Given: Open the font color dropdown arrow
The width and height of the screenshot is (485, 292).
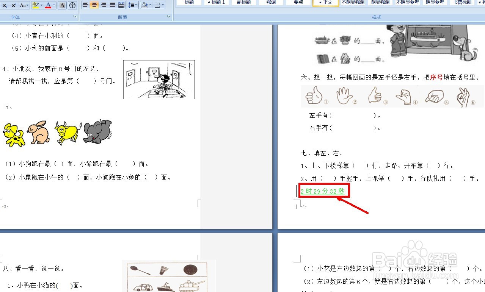Looking at the screenshot, I should point(53,5).
